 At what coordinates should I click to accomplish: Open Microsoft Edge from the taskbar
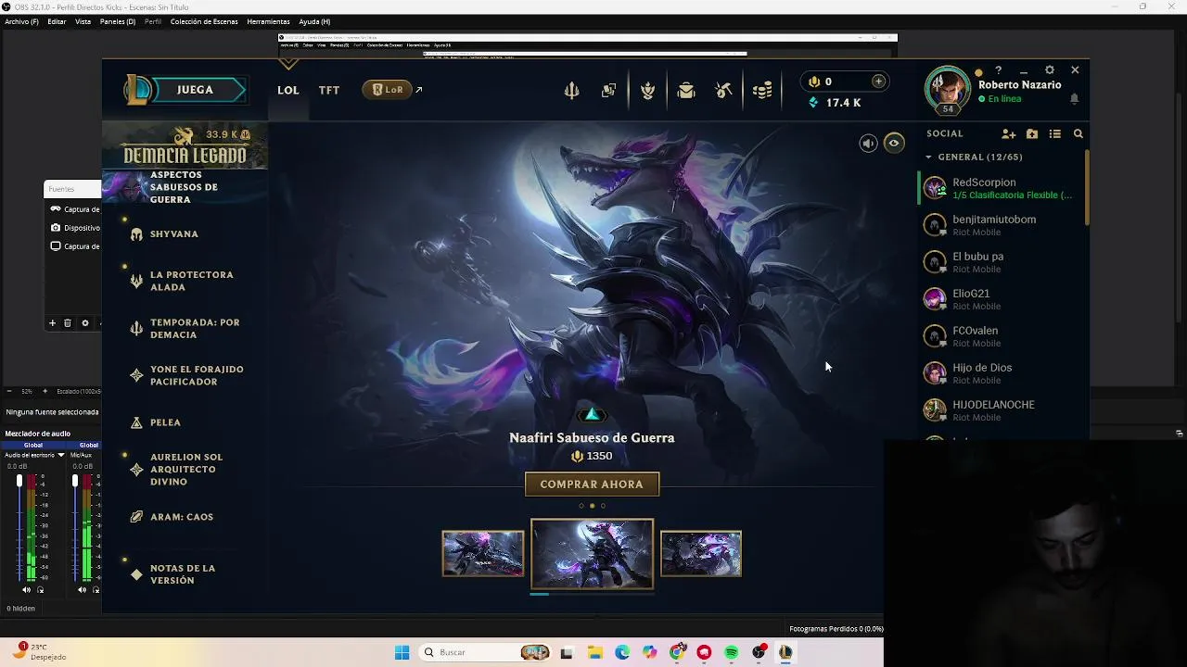coord(622,652)
